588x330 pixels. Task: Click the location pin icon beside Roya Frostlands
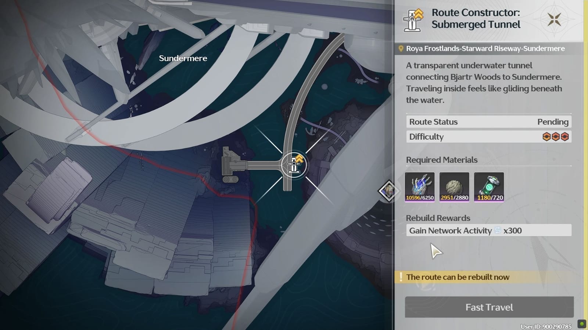pyautogui.click(x=401, y=49)
